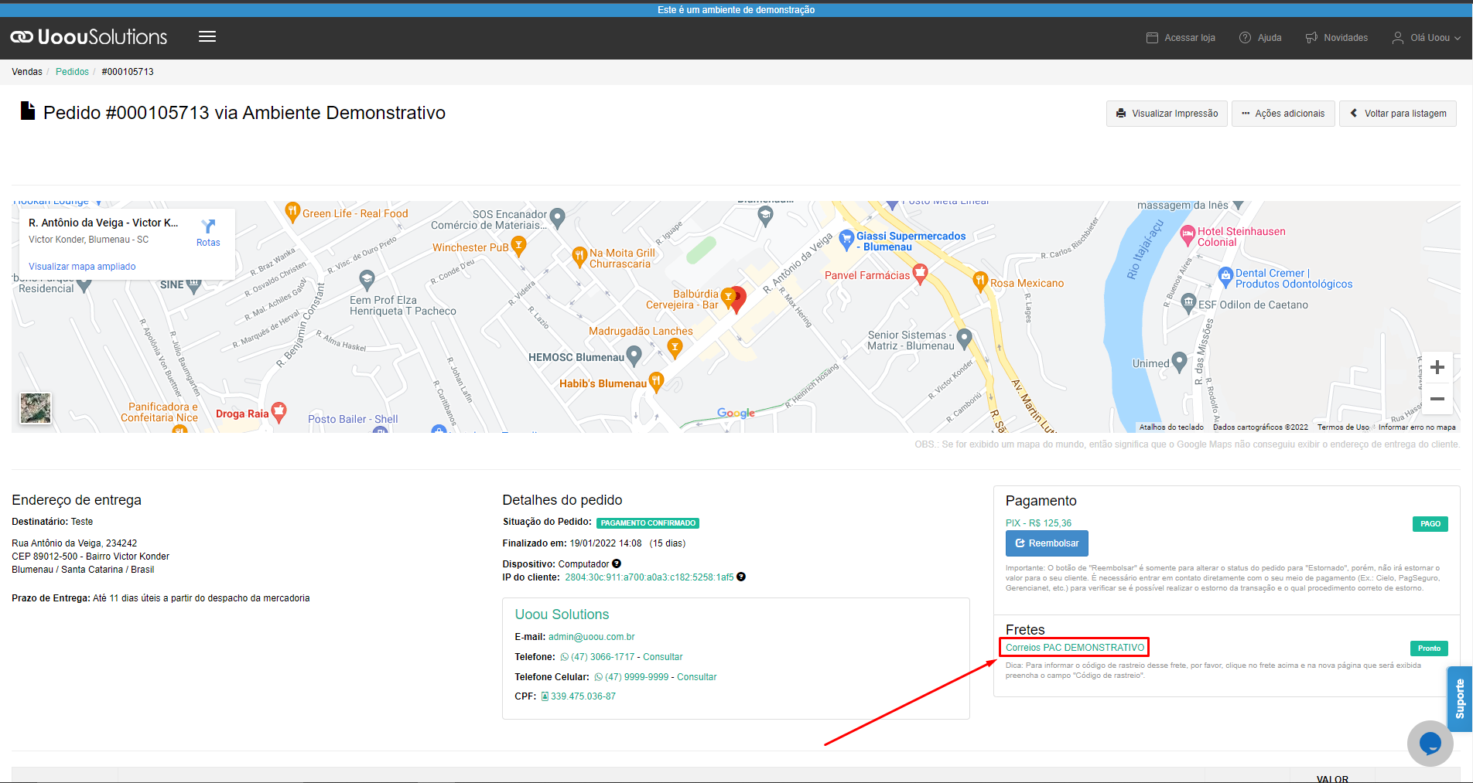Open Novidades in the top bar
The height and width of the screenshot is (783, 1473).
[1336, 38]
